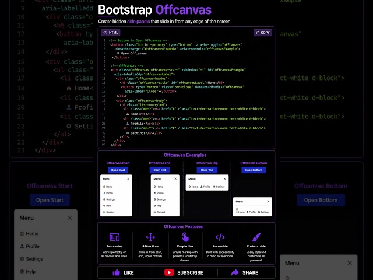Click the "side panels" highlighted text
This screenshot has height=280, width=373.
tap(139, 22)
